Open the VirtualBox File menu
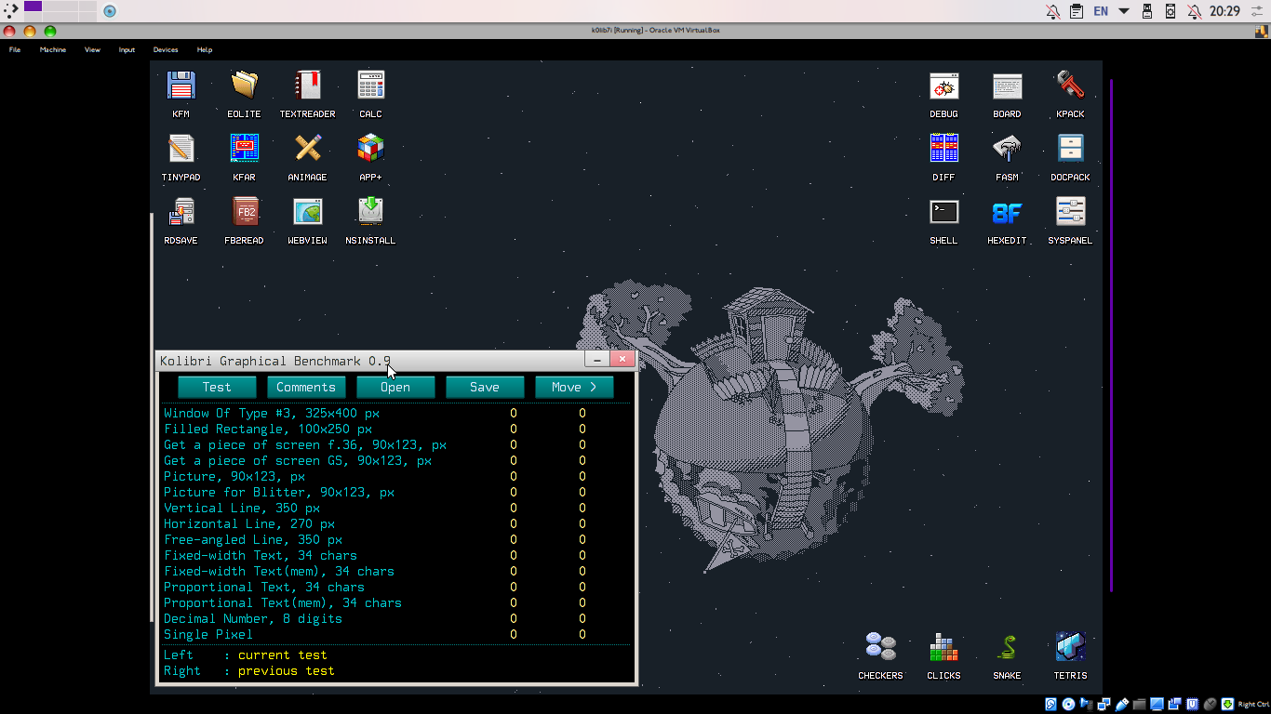The height and width of the screenshot is (714, 1271). click(x=15, y=49)
